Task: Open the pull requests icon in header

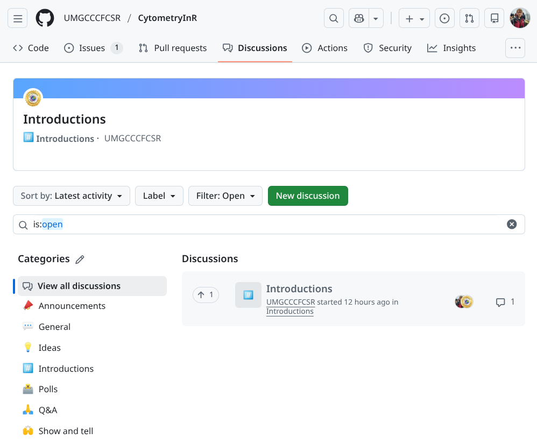Action: (x=469, y=18)
